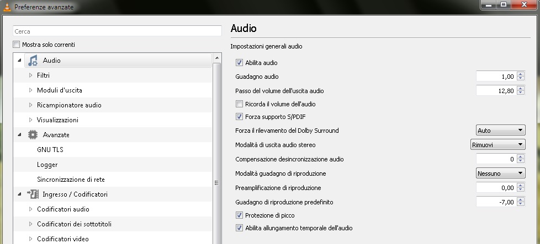Viewport: 540px width, 244px height.
Task: Expand the Codificatori video node
Action: [x=31, y=239]
